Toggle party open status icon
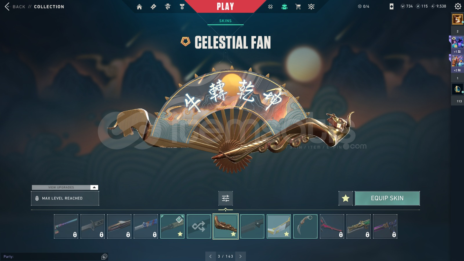464x261 pixels. coord(104,257)
